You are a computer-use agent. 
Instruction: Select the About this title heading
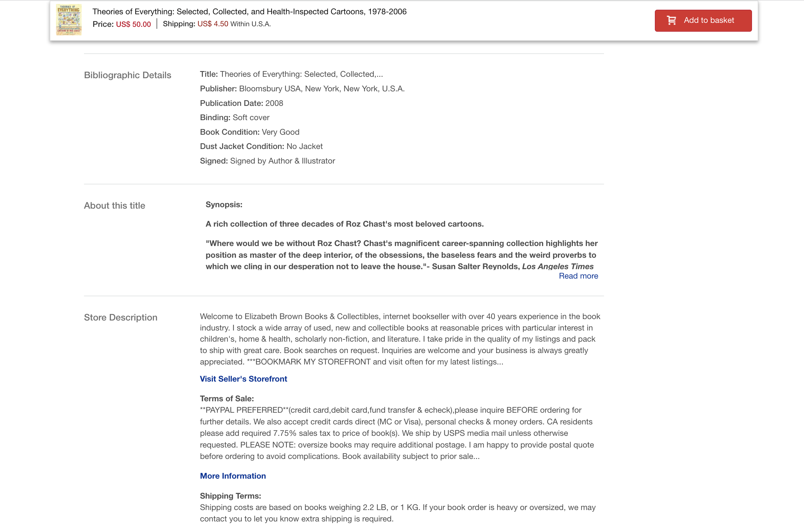[x=115, y=205]
